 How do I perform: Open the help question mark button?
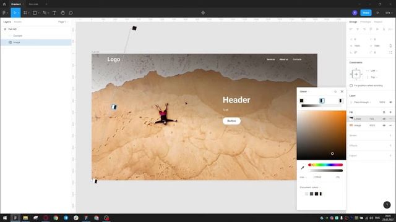[387, 205]
